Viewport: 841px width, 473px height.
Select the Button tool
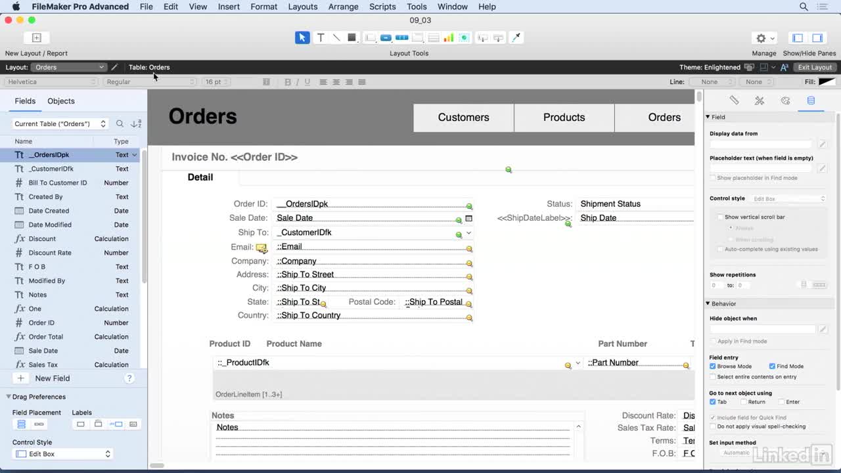386,37
